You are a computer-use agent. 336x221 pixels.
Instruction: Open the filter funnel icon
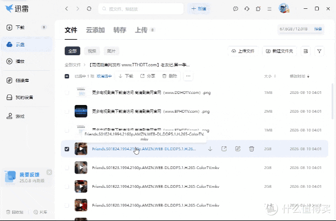pyautogui.click(x=319, y=51)
